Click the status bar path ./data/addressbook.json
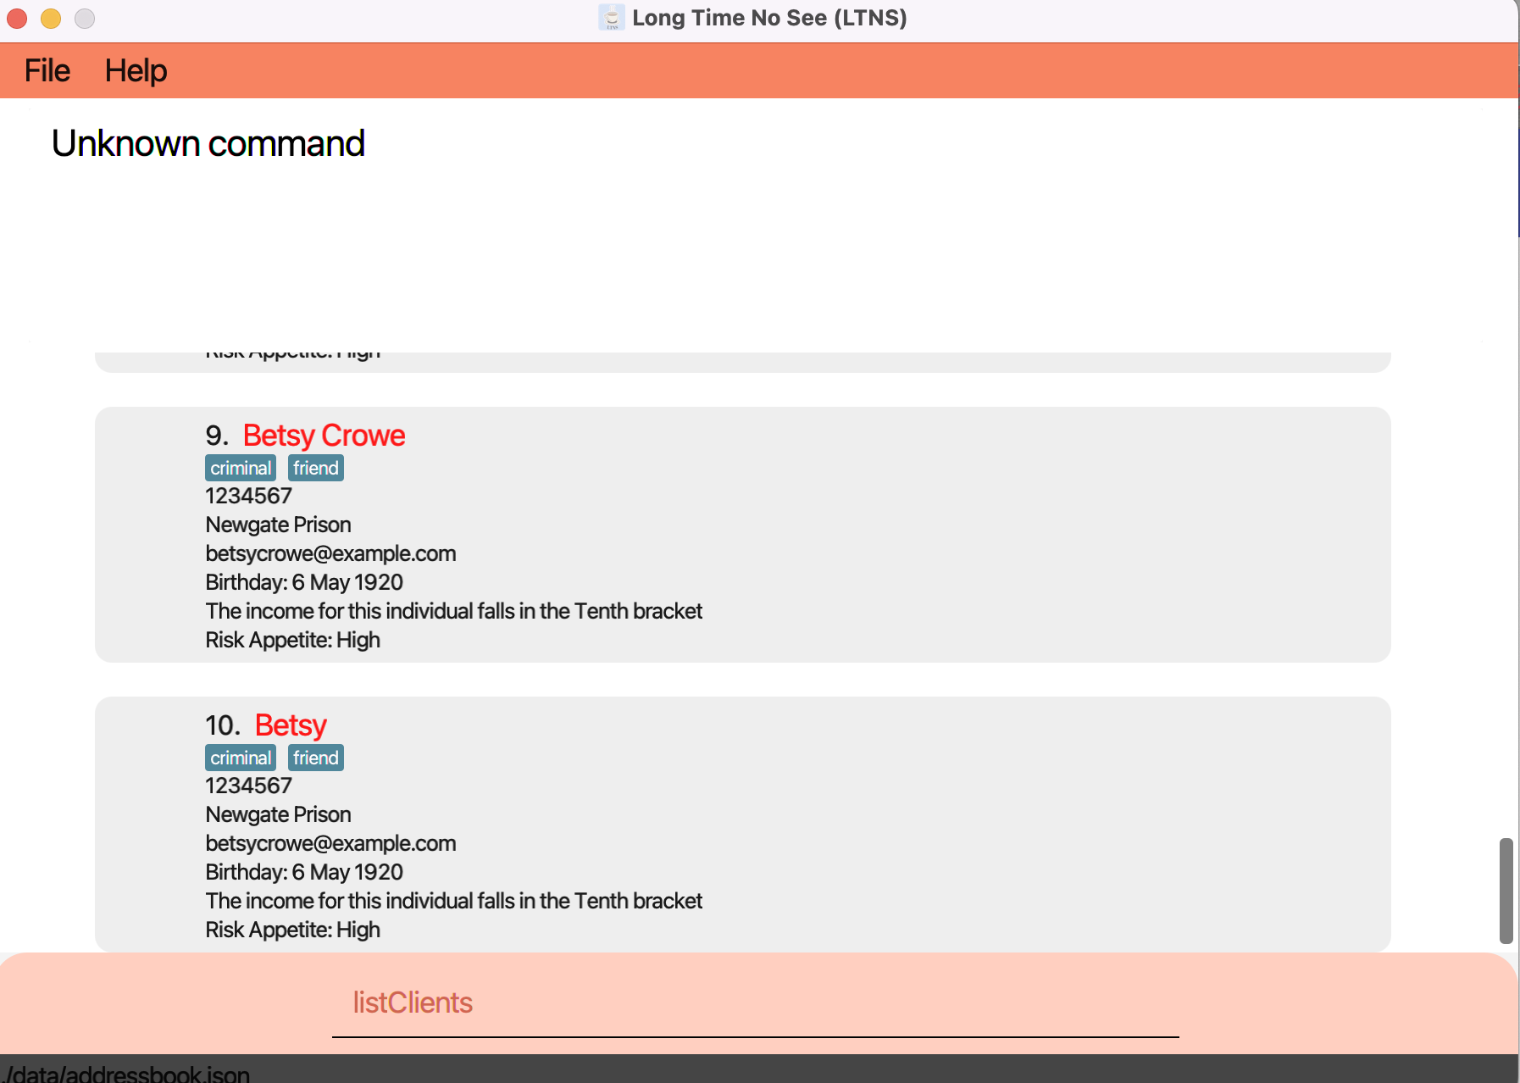Viewport: 1520px width, 1083px height. tap(125, 1072)
